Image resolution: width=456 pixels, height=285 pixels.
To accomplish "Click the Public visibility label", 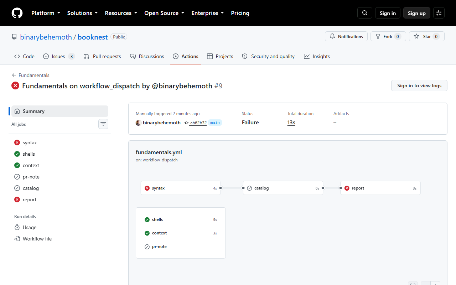I will point(119,37).
